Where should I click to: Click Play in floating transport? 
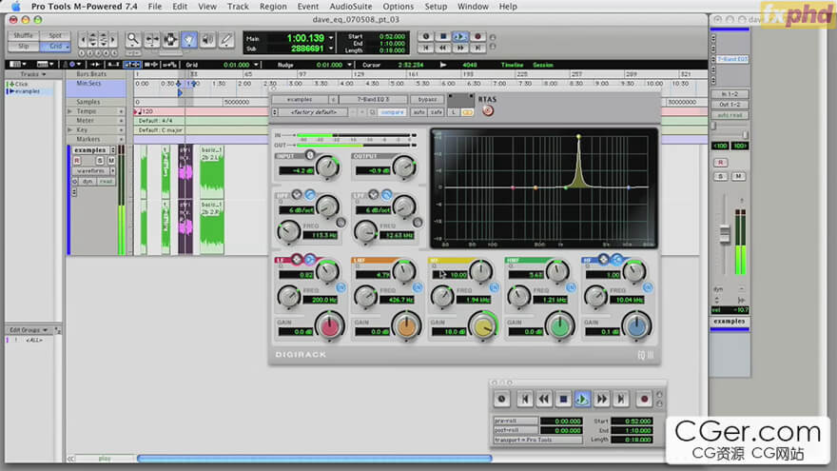tap(582, 399)
